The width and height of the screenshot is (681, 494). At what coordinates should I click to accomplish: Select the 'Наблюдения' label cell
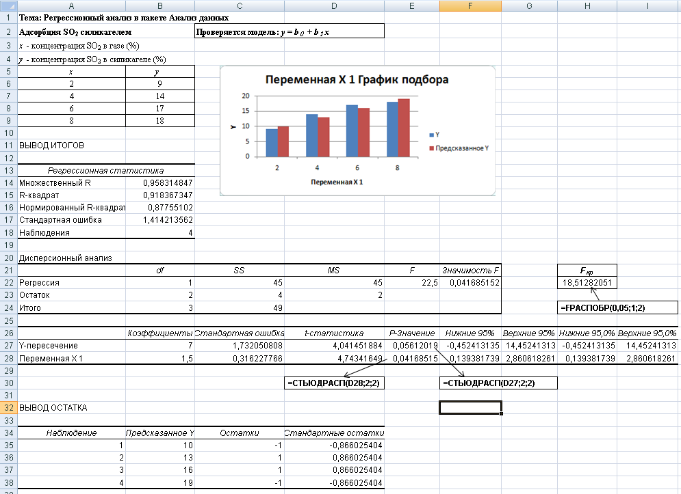pos(71,233)
